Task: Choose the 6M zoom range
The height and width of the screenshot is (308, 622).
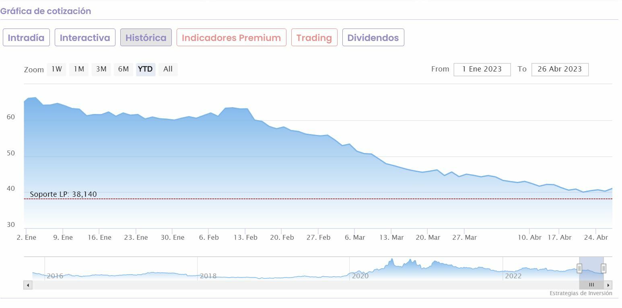Action: click(x=124, y=69)
